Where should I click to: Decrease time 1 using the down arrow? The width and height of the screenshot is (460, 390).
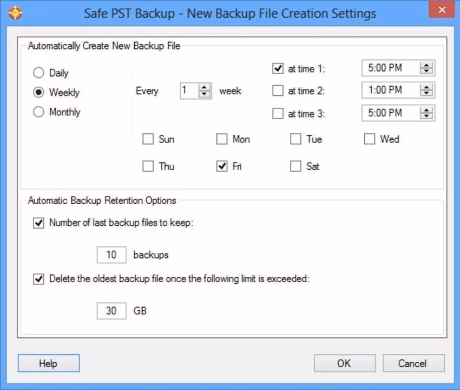click(428, 71)
